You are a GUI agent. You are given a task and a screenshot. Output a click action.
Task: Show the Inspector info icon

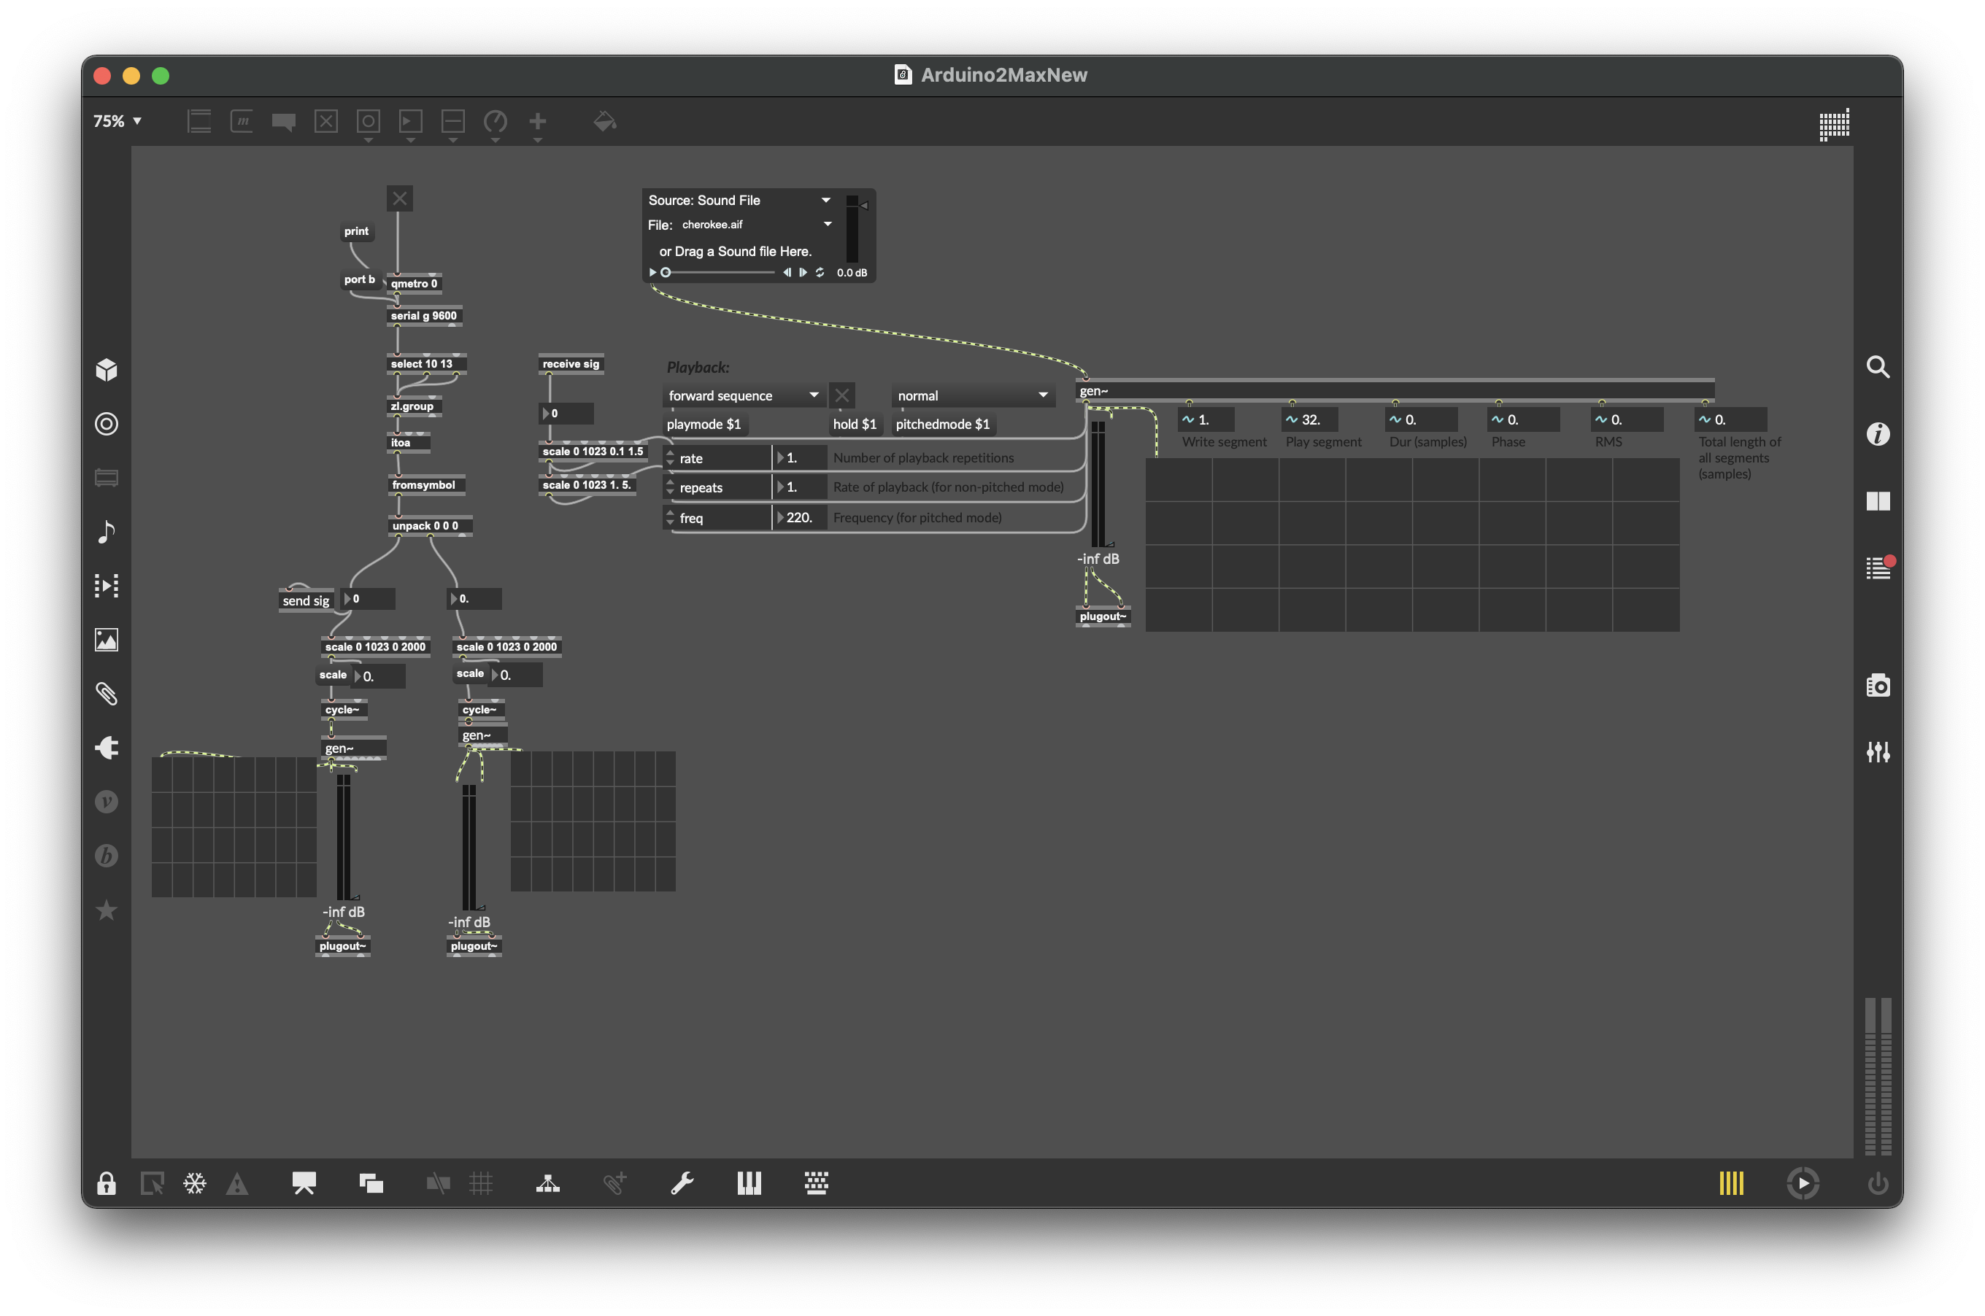(x=1878, y=434)
